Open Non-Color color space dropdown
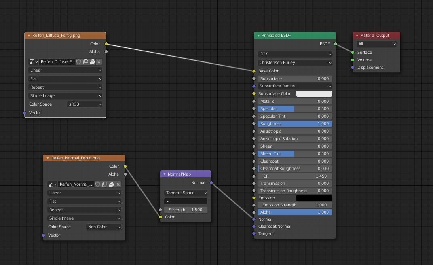The height and width of the screenshot is (265, 433). pyautogui.click(x=103, y=227)
